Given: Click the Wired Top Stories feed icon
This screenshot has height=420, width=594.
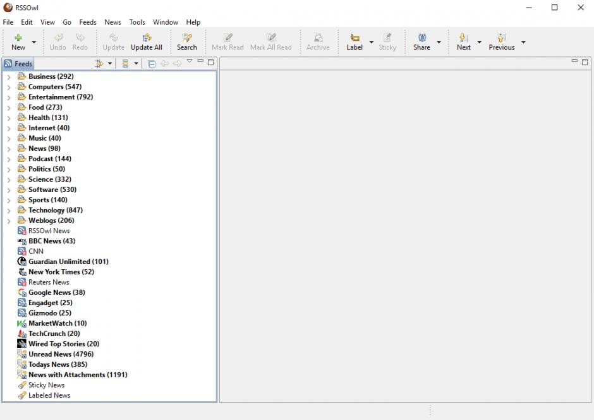Looking at the screenshot, I should 22,344.
